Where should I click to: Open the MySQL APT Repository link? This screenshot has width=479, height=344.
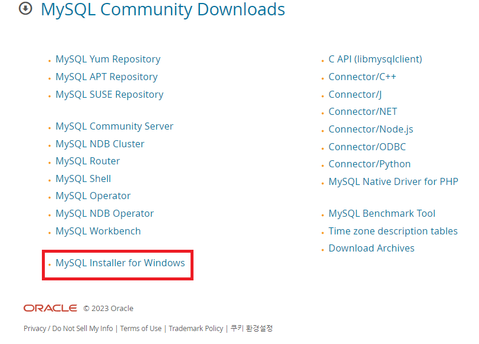coord(107,77)
